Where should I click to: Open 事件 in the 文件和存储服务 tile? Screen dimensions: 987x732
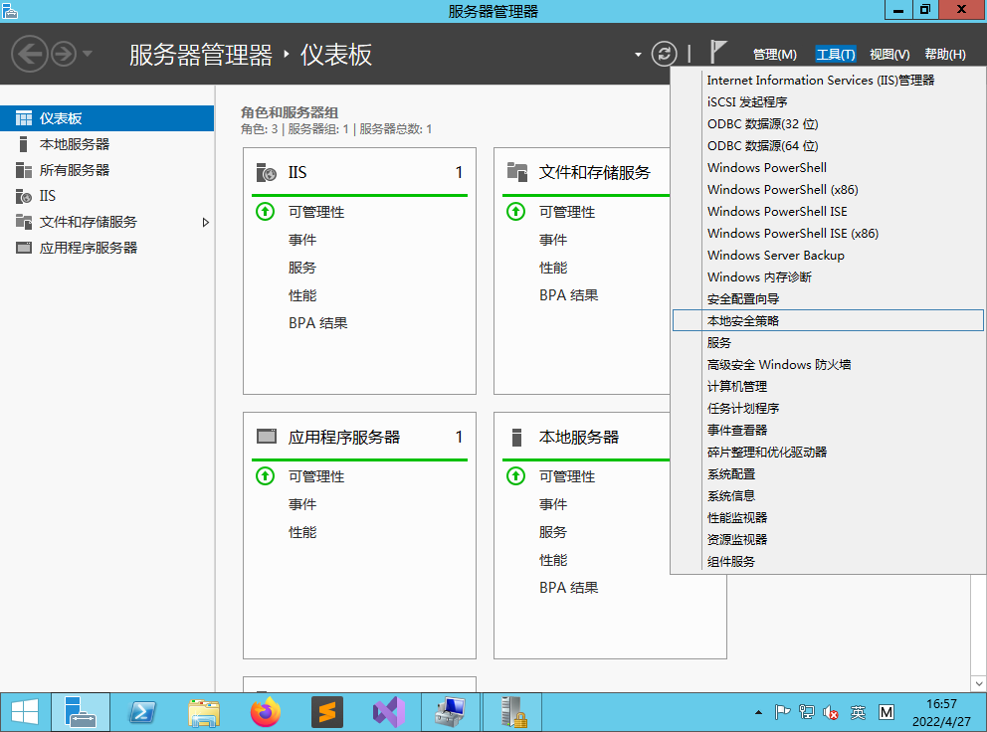[x=552, y=240]
